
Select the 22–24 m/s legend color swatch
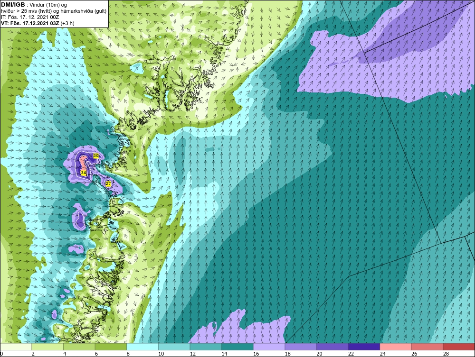point(364,347)
